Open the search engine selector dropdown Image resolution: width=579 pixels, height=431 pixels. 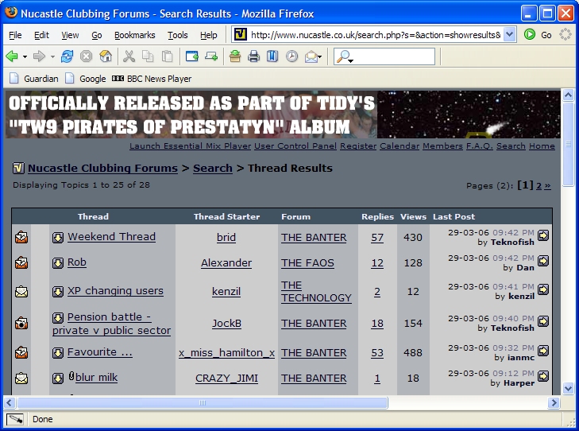pos(345,56)
